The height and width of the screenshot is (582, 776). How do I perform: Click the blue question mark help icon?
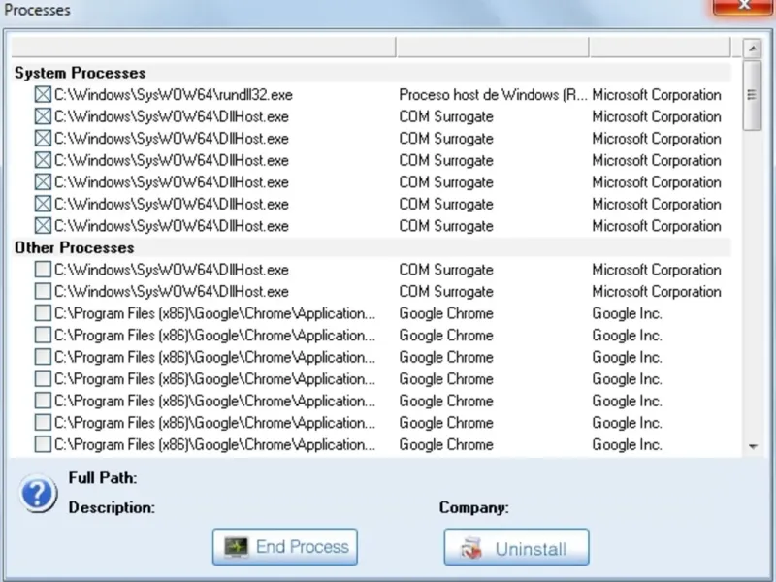(x=38, y=494)
